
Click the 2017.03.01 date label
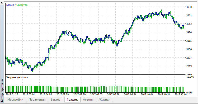[29, 94]
